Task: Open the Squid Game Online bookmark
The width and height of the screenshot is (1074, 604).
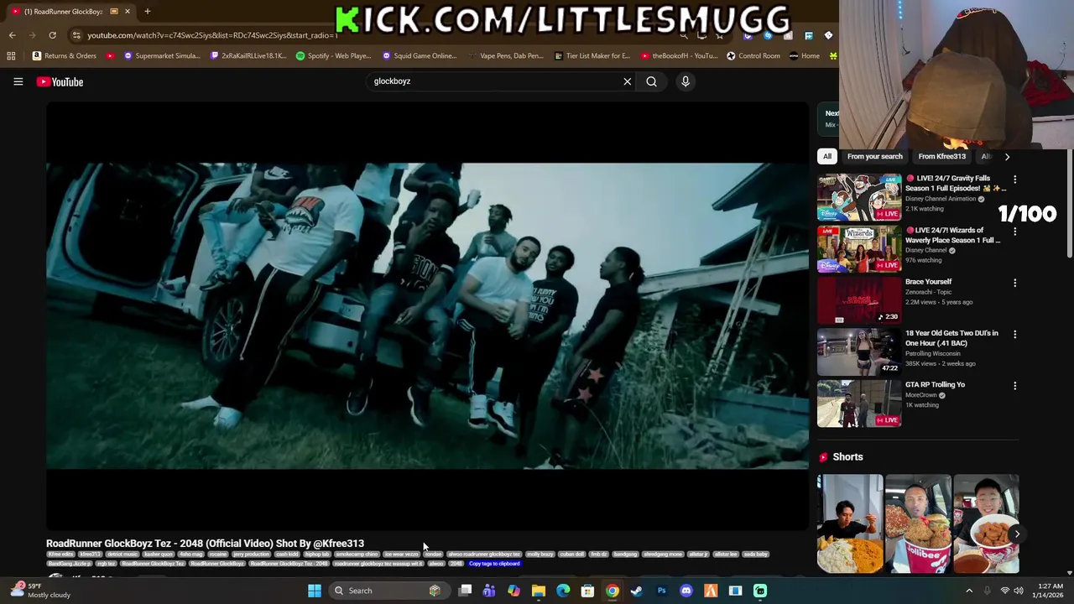Action: [420, 55]
